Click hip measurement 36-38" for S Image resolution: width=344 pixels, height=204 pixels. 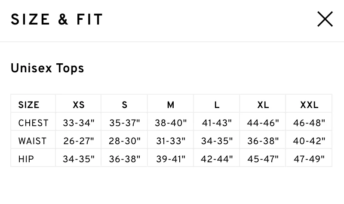[125, 159]
